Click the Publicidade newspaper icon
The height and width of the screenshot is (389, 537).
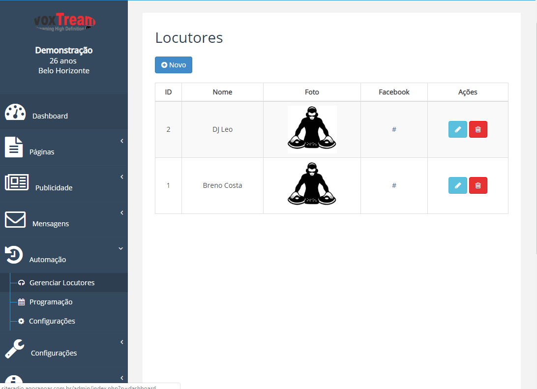coord(17,182)
